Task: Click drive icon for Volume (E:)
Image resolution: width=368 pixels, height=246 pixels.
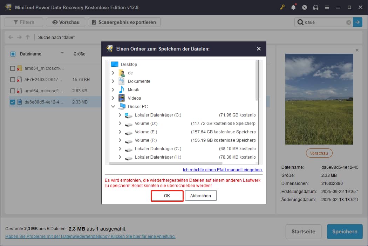Action: tap(128, 132)
